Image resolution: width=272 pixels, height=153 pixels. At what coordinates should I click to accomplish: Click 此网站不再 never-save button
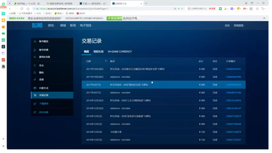click(132, 18)
